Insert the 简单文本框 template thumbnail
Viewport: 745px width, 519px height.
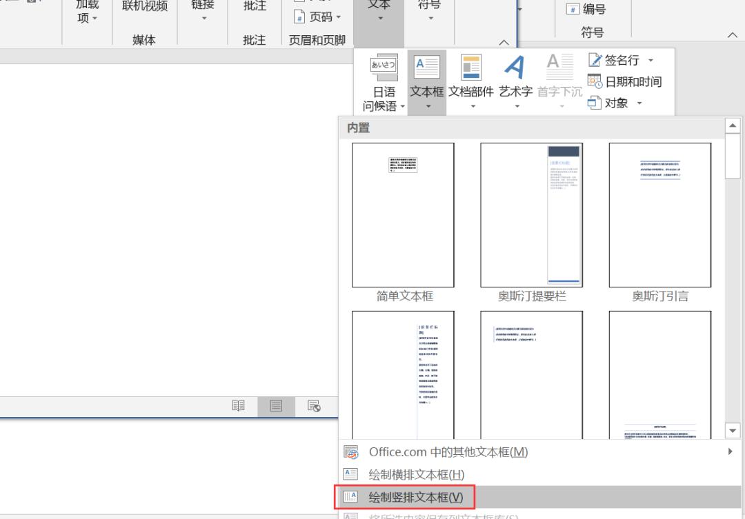[403, 214]
